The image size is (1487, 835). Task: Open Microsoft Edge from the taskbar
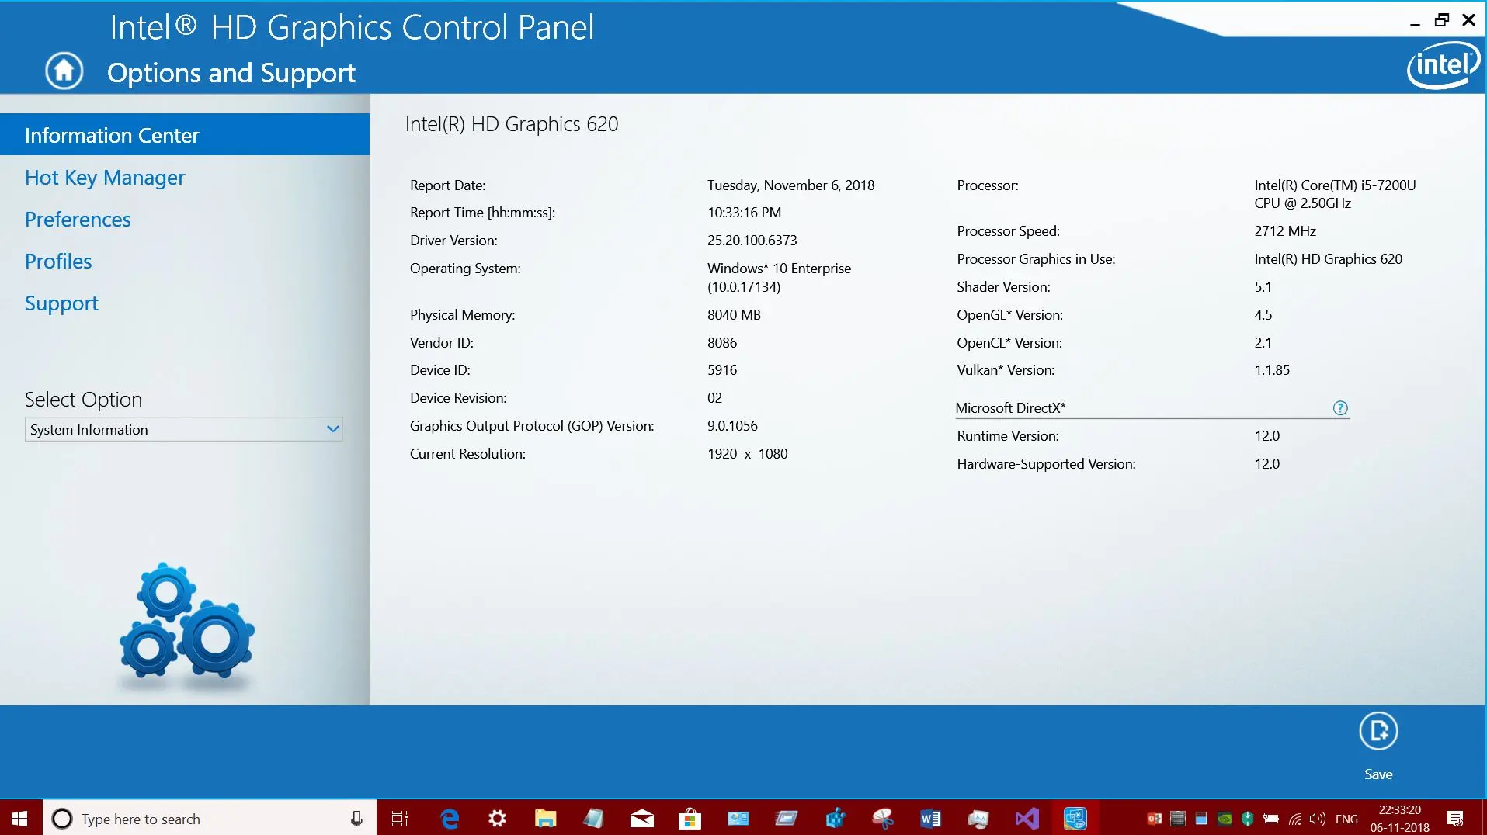click(x=450, y=819)
